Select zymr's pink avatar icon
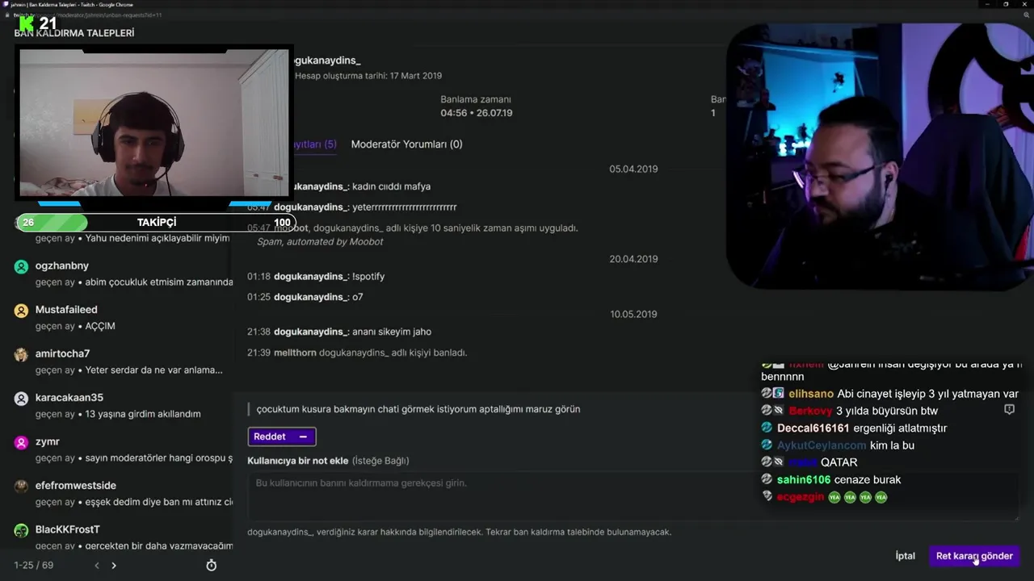 click(22, 442)
